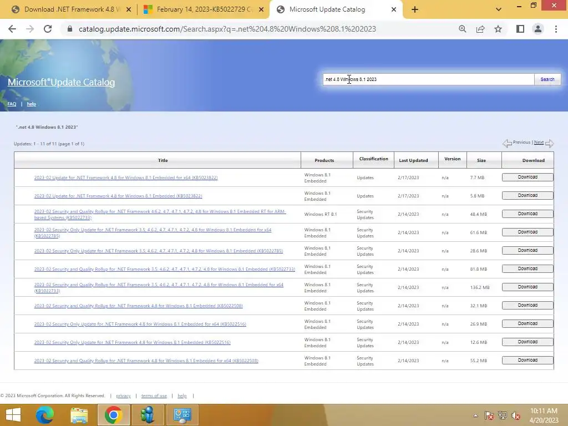Viewport: 568px width, 426px height.
Task: Close the Download .NET Framework 4.8 tab
Action: (129, 9)
